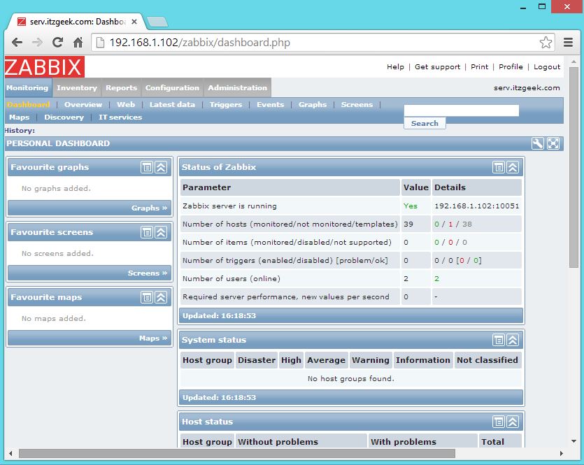Click inside the search input field
584x465 pixels.
pyautogui.click(x=460, y=110)
